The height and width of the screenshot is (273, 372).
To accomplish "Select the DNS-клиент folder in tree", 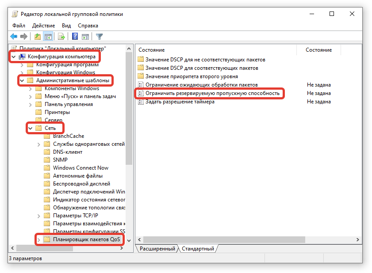I will pos(67,152).
